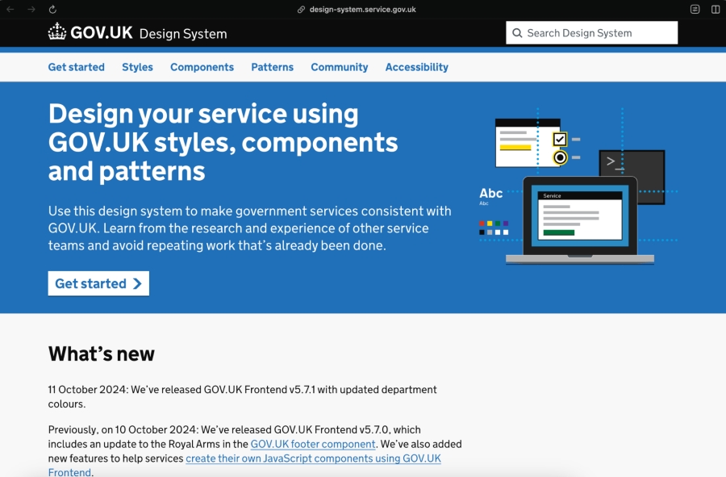Open the Components navigation item
The width and height of the screenshot is (726, 477).
202,67
